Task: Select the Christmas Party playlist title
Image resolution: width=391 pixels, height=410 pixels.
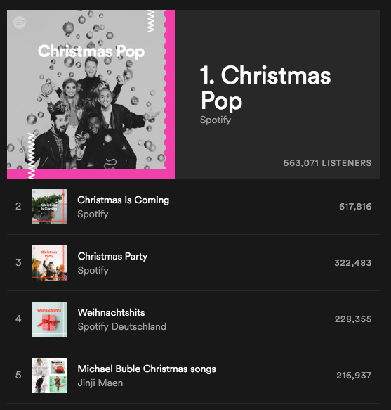Action: pos(112,256)
